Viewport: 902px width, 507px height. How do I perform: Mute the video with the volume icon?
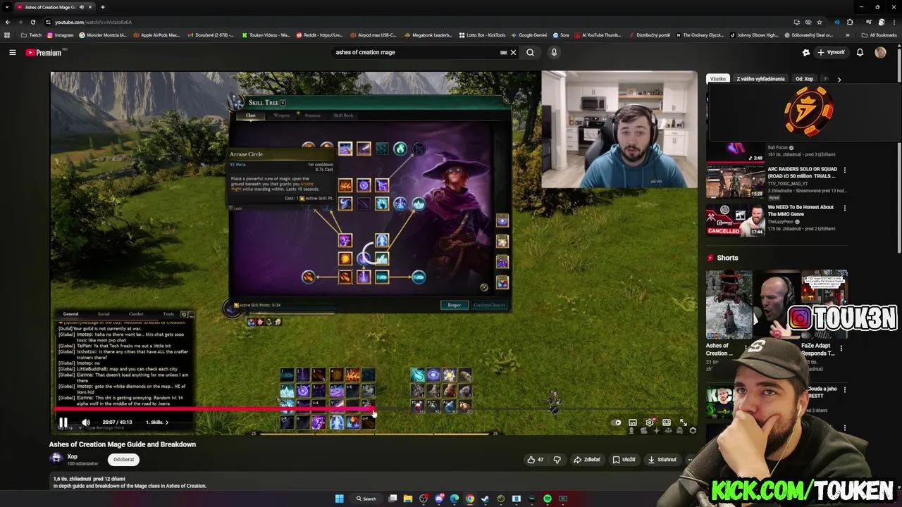pos(86,423)
